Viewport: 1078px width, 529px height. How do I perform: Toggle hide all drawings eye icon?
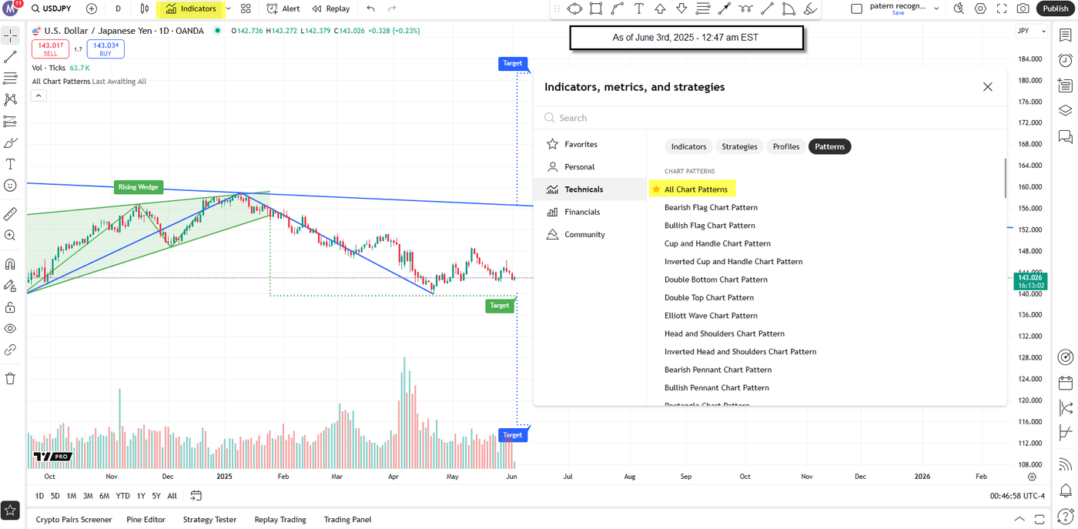point(11,328)
